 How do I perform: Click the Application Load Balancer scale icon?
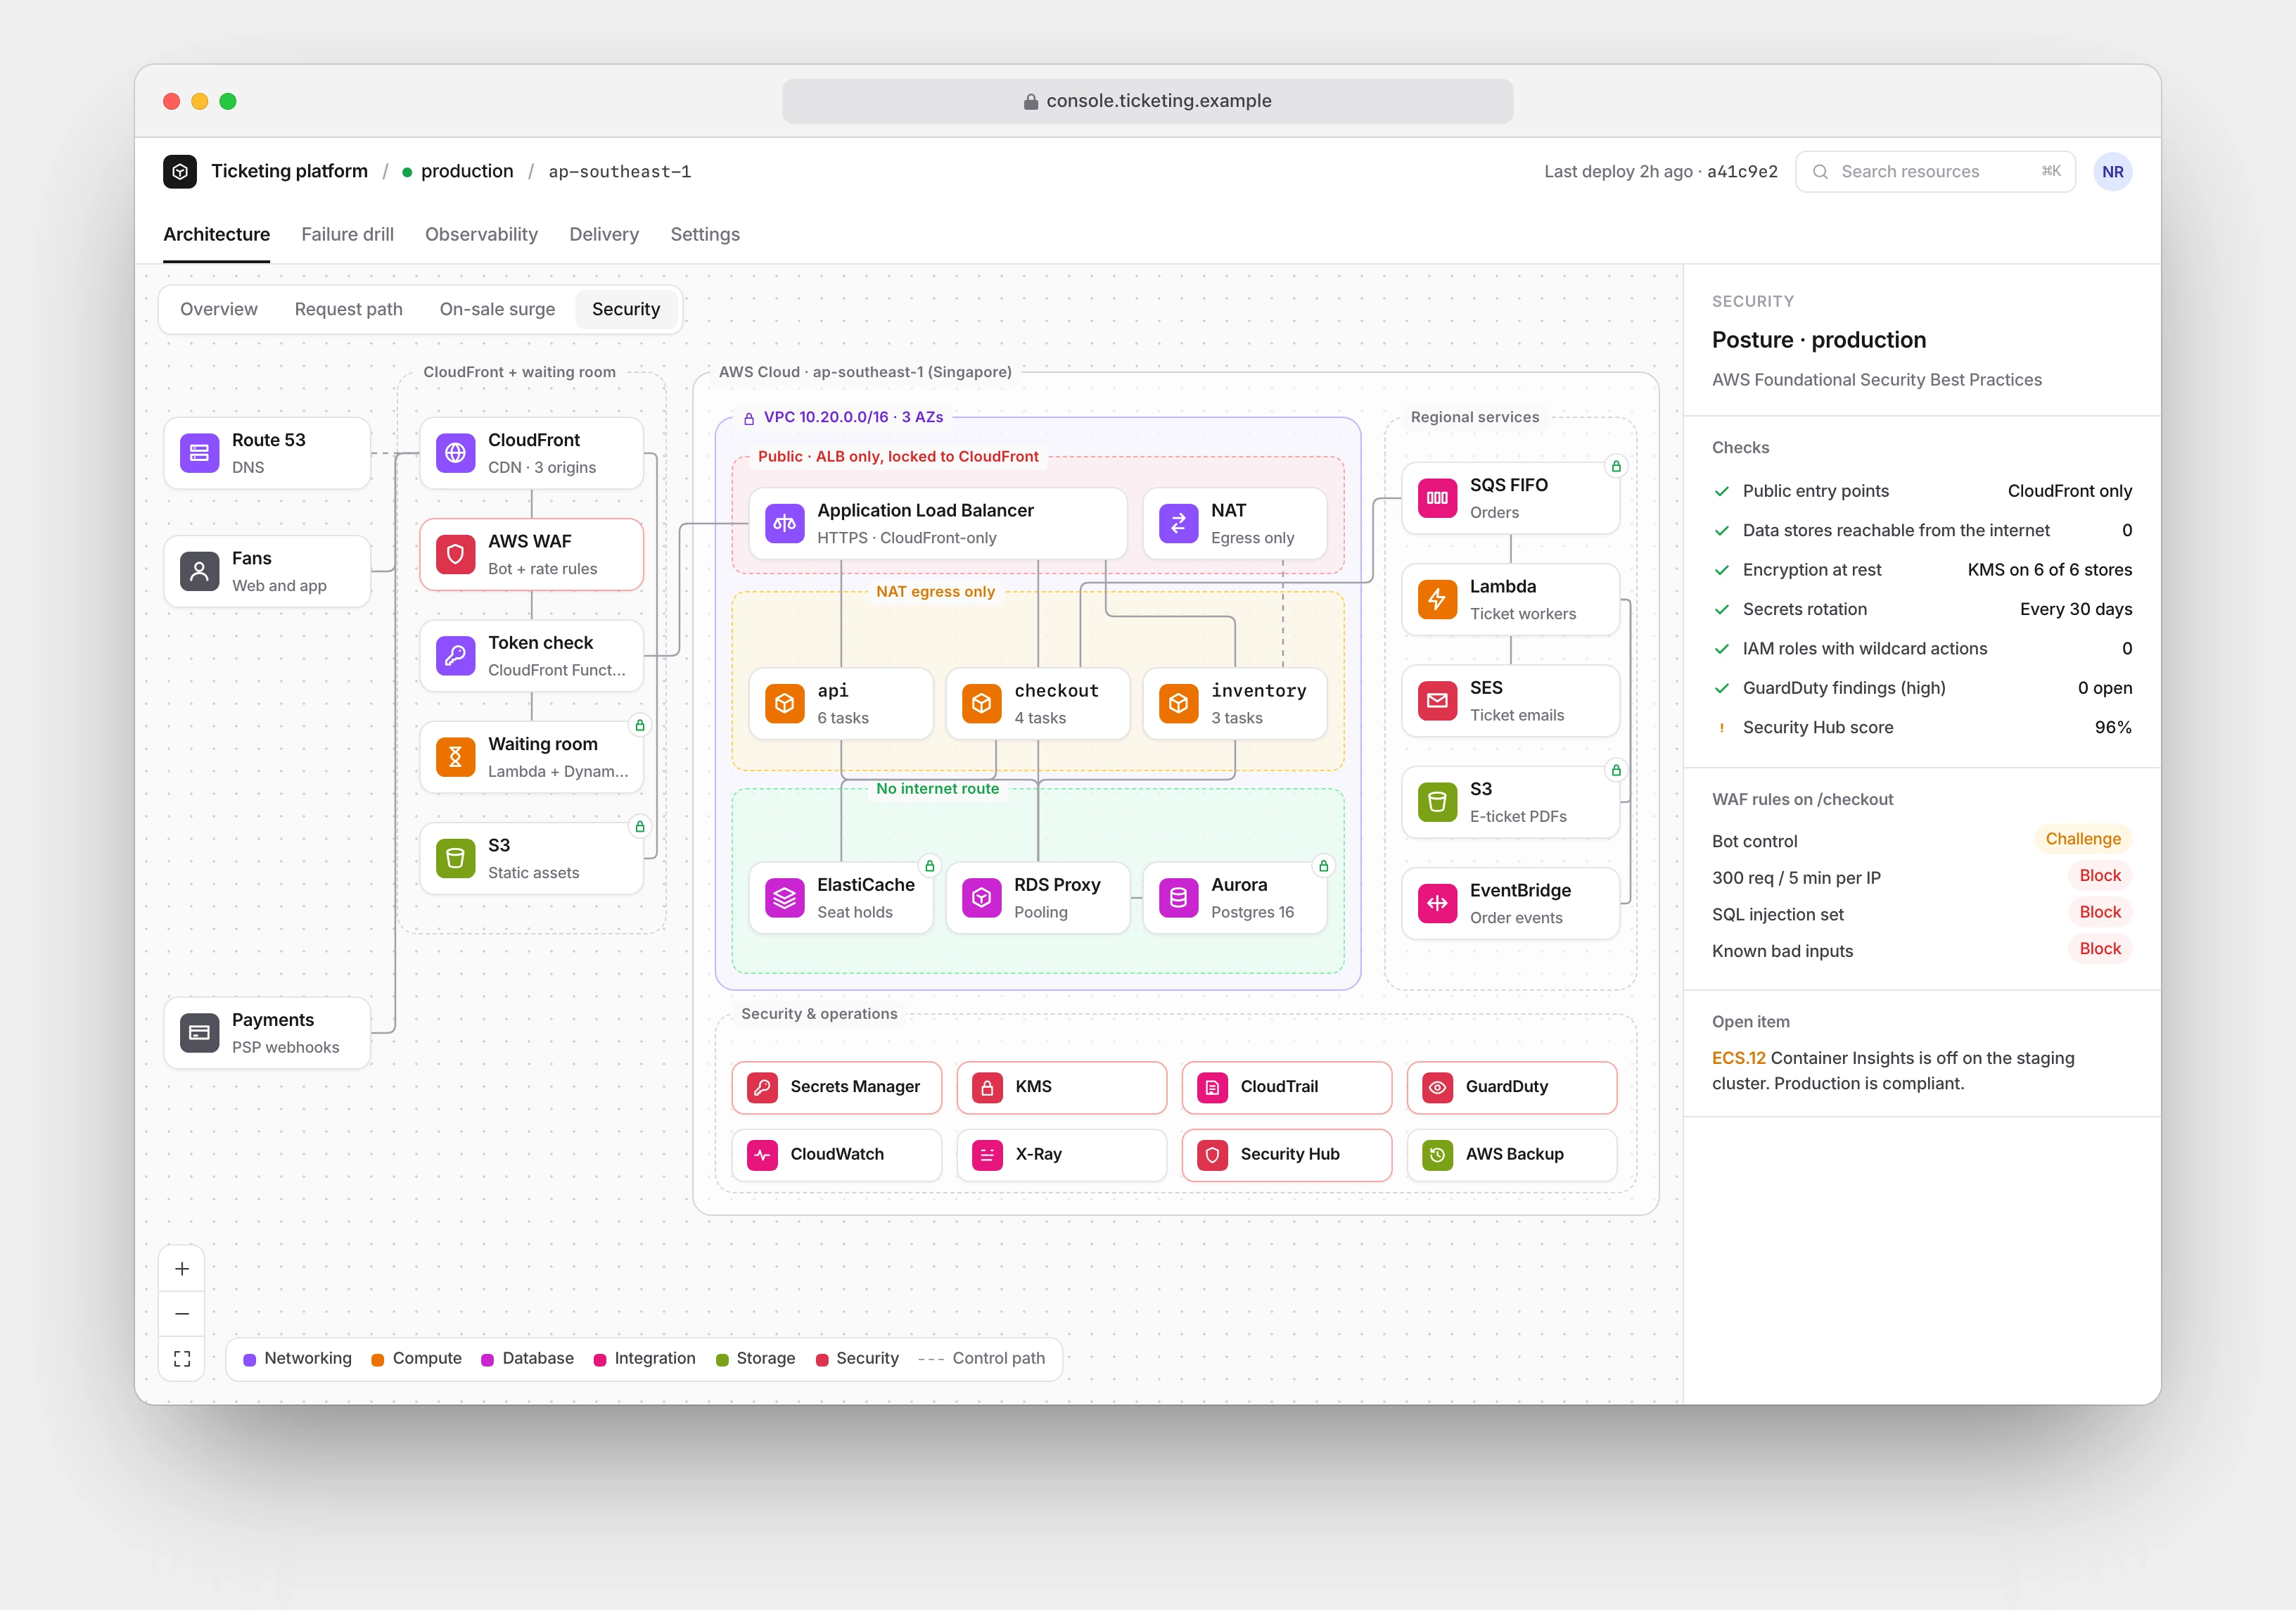pyautogui.click(x=784, y=522)
